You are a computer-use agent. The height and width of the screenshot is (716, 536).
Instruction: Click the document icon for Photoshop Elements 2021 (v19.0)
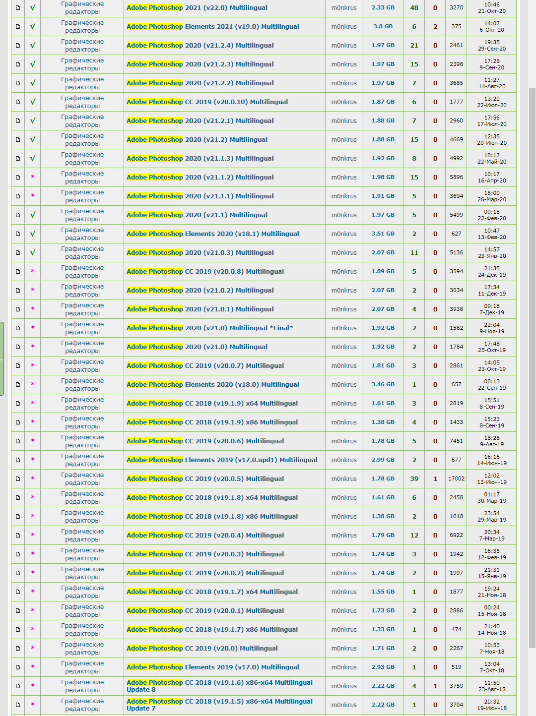coord(18,27)
